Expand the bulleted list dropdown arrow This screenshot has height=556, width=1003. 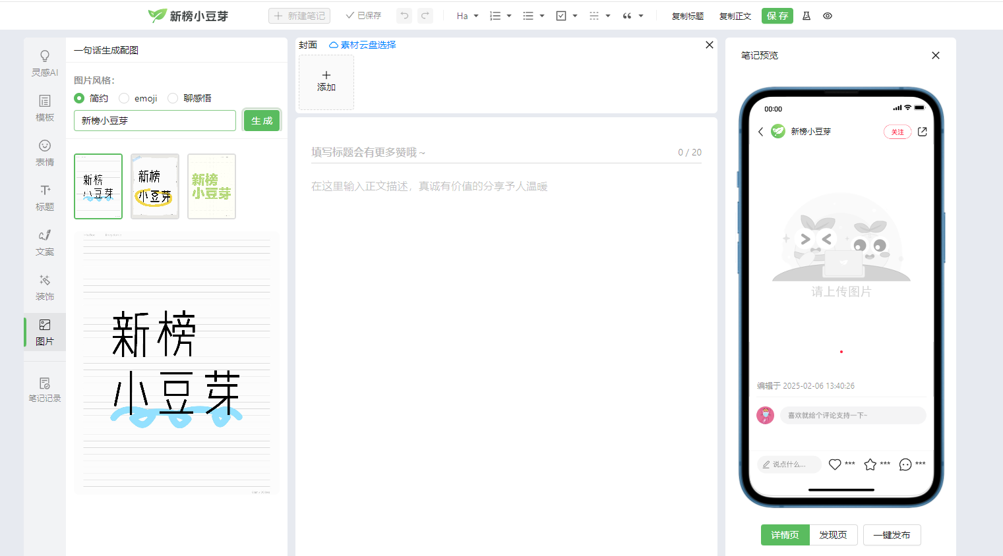(x=542, y=16)
